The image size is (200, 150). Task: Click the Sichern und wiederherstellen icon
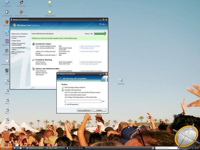[x=33, y=69]
